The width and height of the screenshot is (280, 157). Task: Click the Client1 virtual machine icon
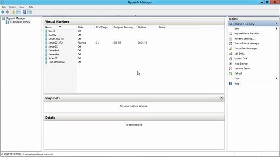pos(46,31)
